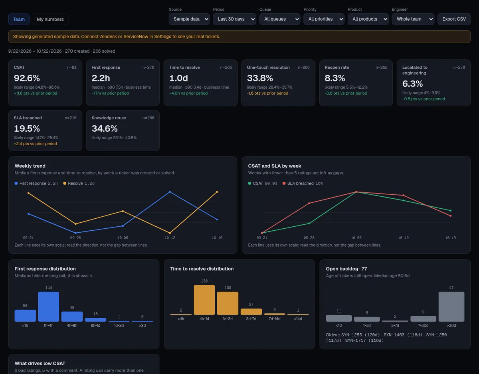
Task: Select the CSAT 92.6% metric card
Action: click(x=45, y=83)
